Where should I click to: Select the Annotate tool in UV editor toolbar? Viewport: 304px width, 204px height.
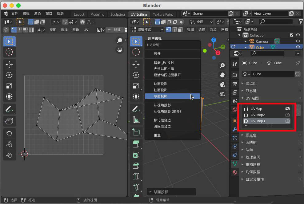pos(9,109)
